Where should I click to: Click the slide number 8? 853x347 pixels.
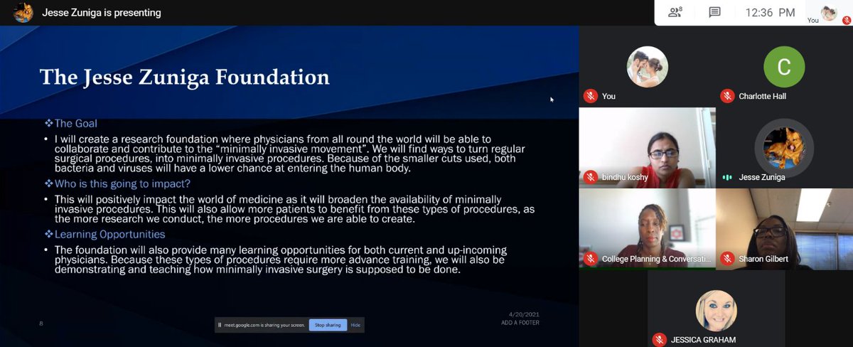41,324
